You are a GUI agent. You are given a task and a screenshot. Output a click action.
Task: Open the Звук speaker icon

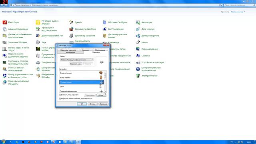38,42
